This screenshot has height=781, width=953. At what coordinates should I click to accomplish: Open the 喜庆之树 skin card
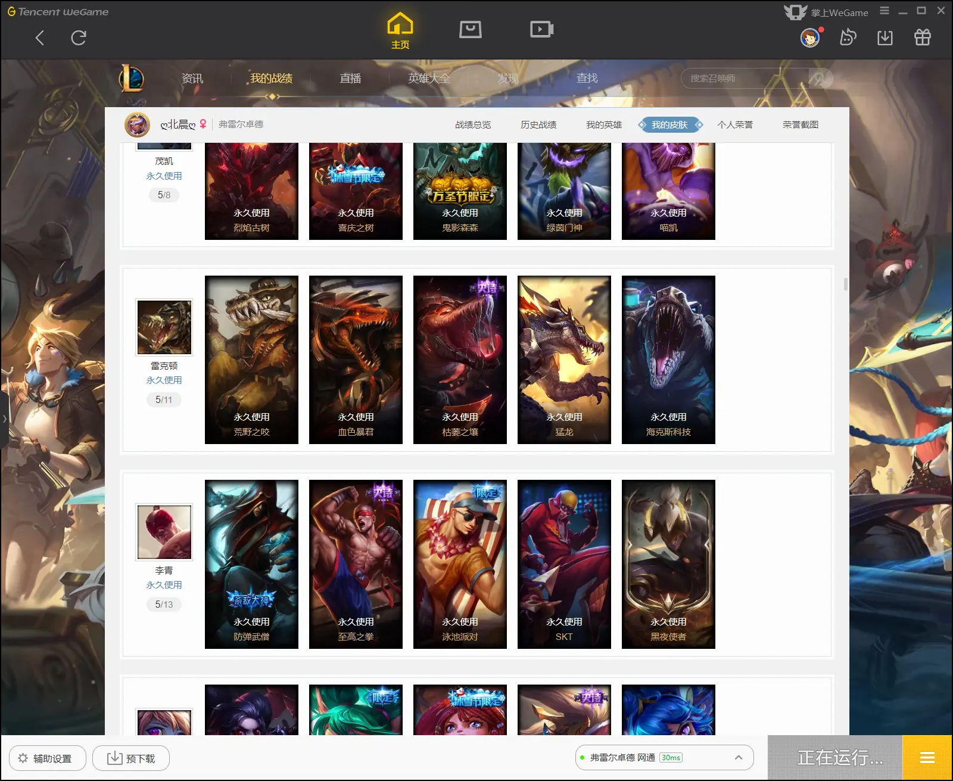coord(356,190)
